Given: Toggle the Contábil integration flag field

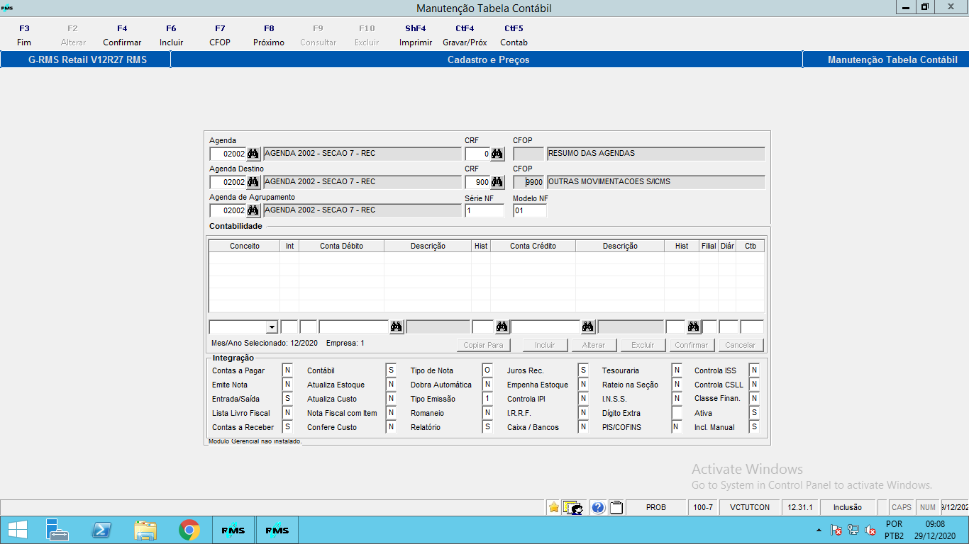Looking at the screenshot, I should 391,370.
